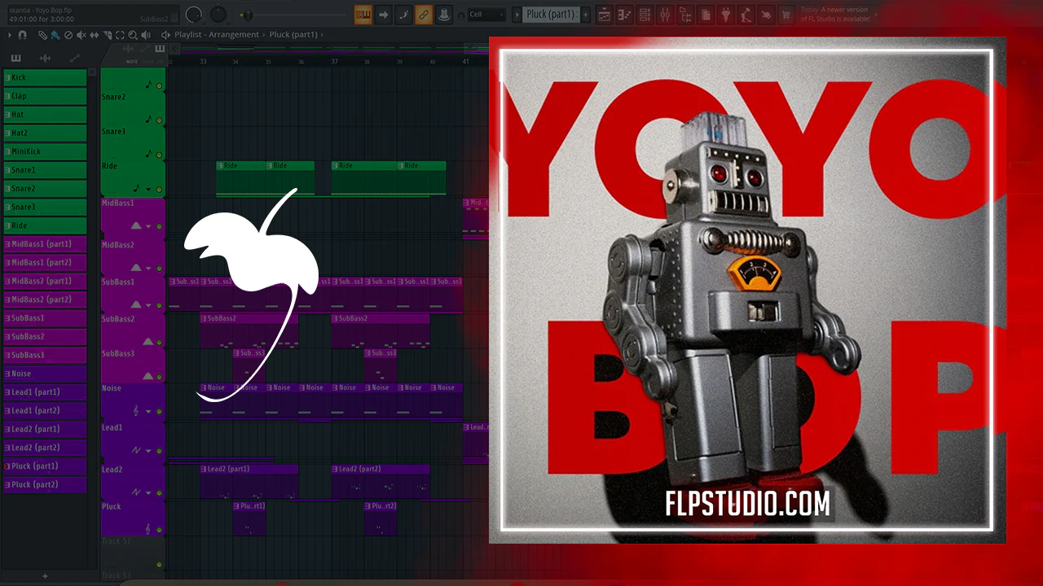Click the plus button below the picker list
1043x586 pixels.
point(45,576)
